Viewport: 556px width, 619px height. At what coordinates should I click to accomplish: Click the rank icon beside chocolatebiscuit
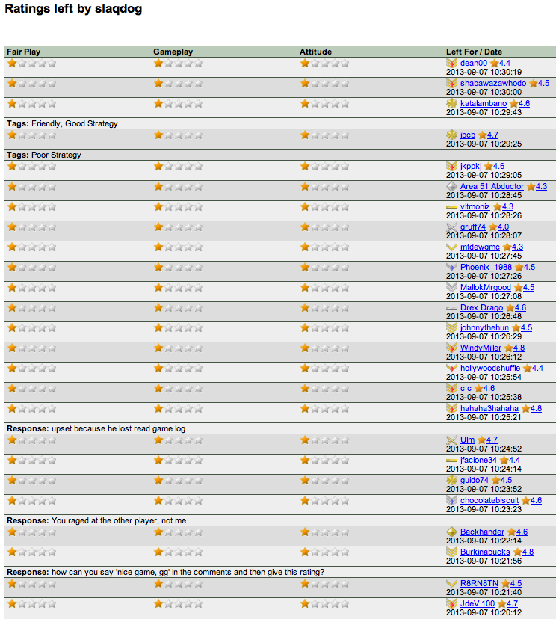[x=451, y=501]
